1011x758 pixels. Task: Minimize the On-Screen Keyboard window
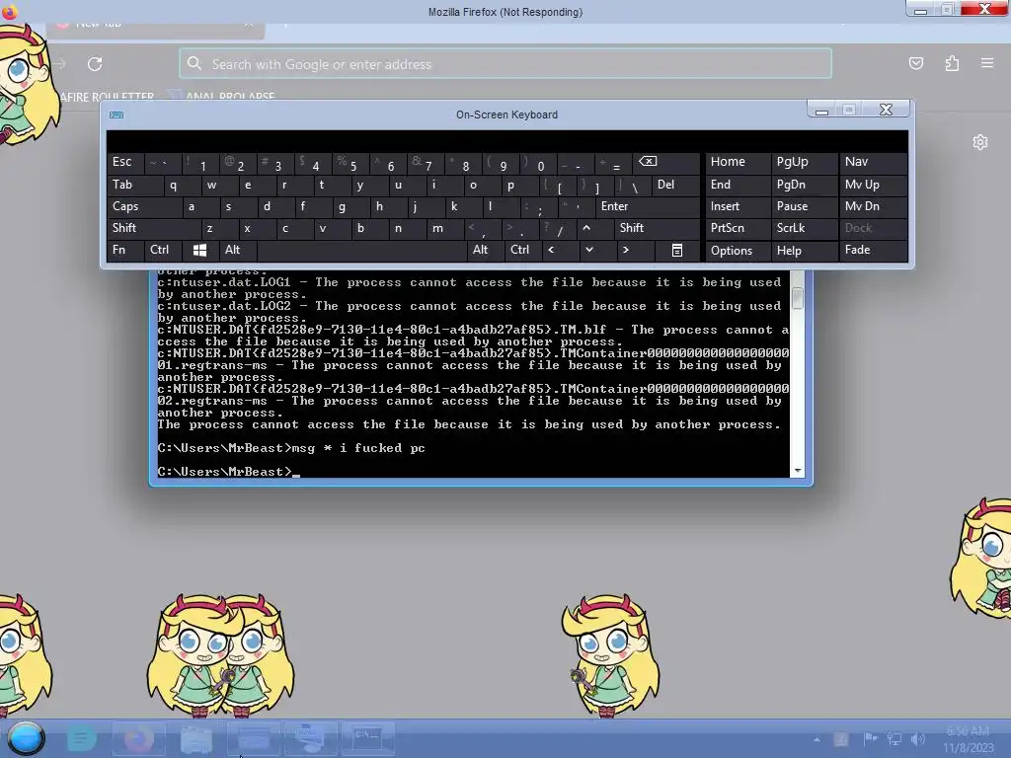(821, 110)
